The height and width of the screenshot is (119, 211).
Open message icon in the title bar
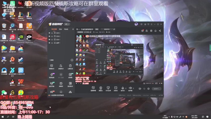tap(141, 24)
